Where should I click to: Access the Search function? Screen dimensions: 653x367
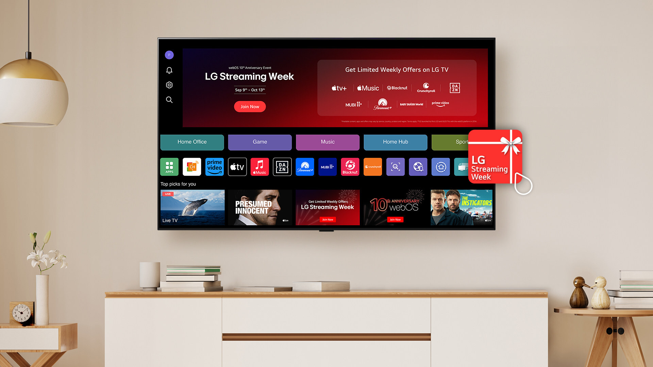(x=169, y=99)
